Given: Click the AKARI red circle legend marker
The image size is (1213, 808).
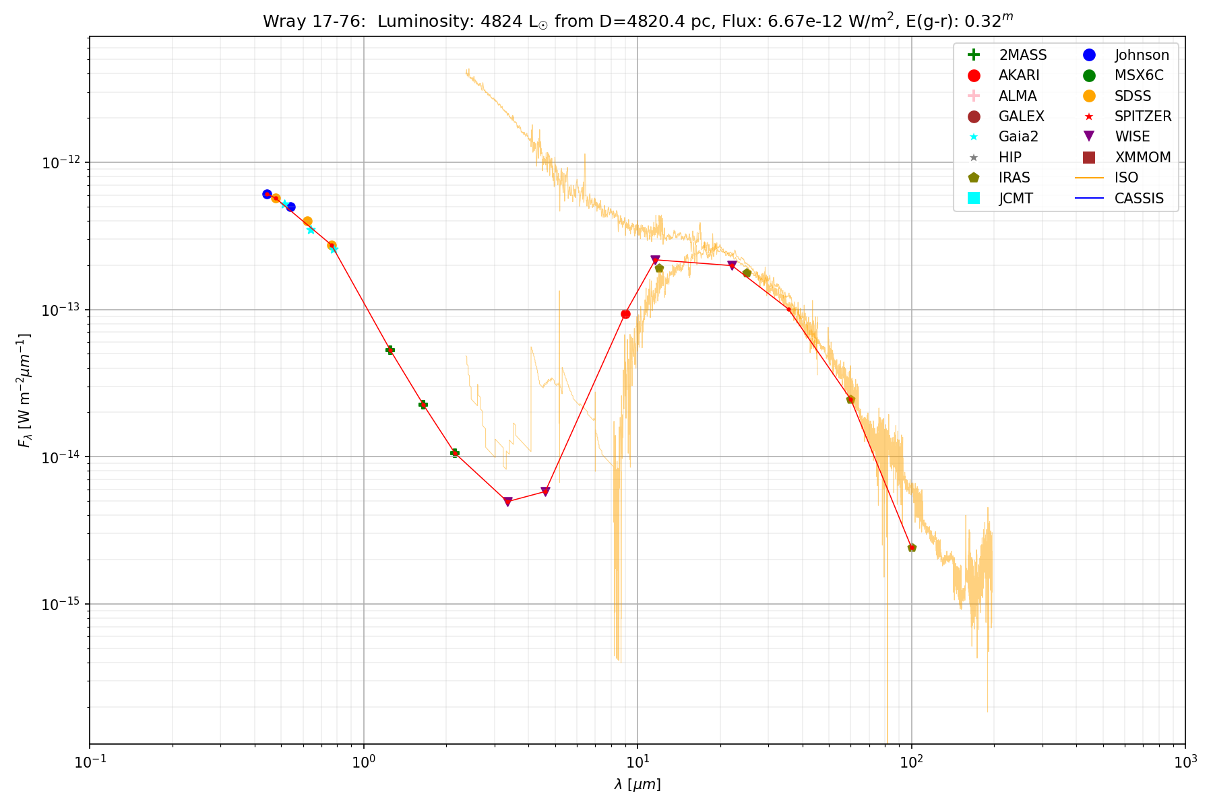Looking at the screenshot, I should click(973, 75).
